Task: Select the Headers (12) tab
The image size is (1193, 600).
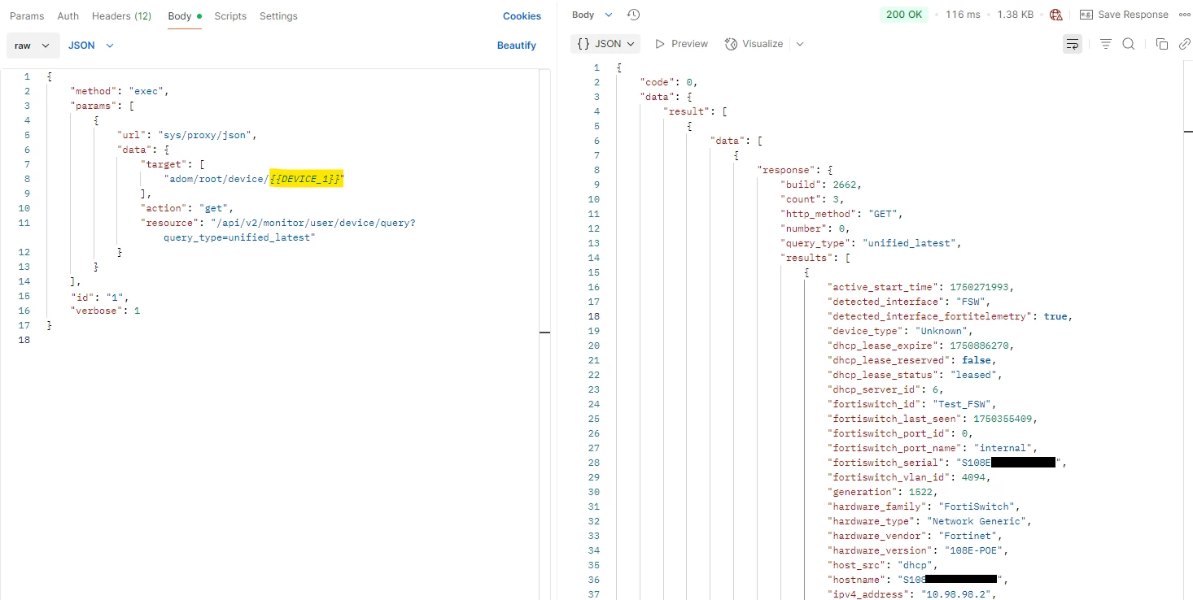Action: click(x=121, y=16)
